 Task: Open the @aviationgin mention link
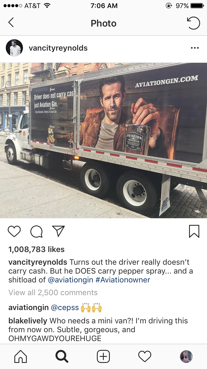(x=71, y=280)
